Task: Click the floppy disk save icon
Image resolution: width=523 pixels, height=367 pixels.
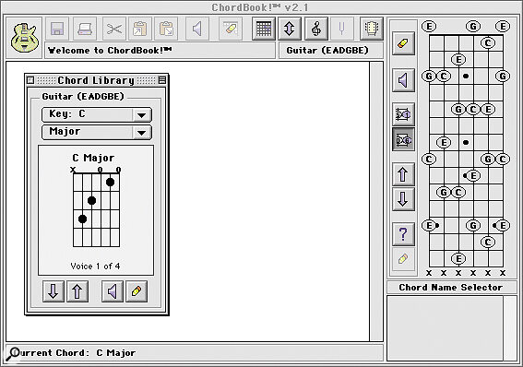Action: coord(57,29)
